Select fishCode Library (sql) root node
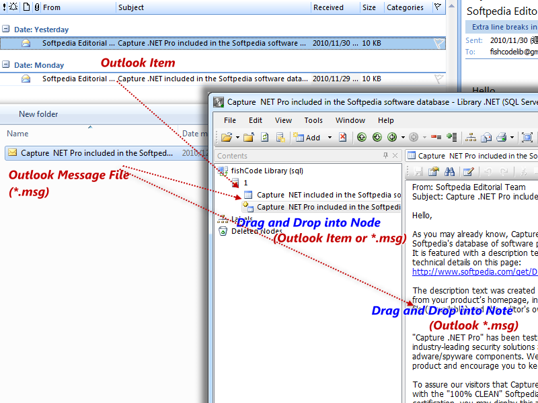Viewport: 538px width, 403px height. click(267, 171)
